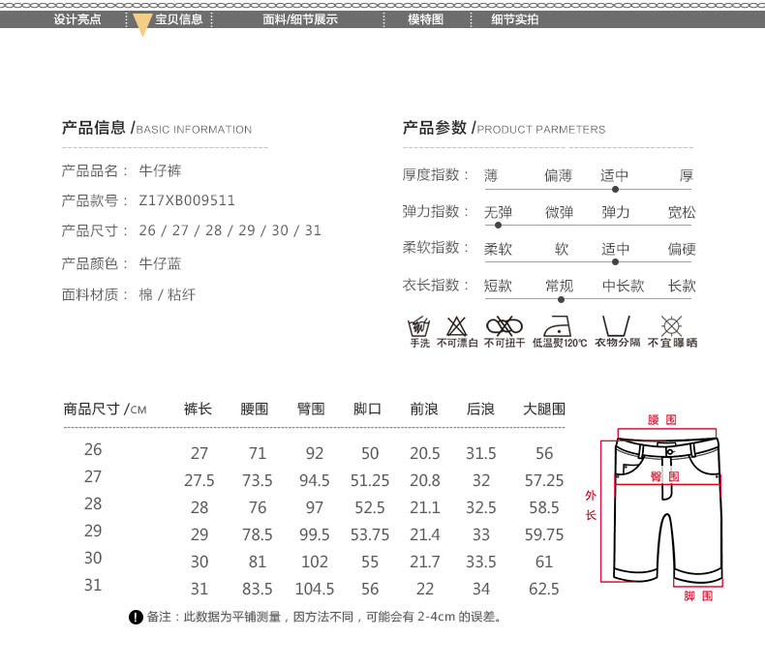Open the 设计亮点 tab
The width and height of the screenshot is (765, 669).
tap(77, 19)
